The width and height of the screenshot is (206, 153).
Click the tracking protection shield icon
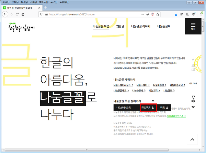(41, 14)
